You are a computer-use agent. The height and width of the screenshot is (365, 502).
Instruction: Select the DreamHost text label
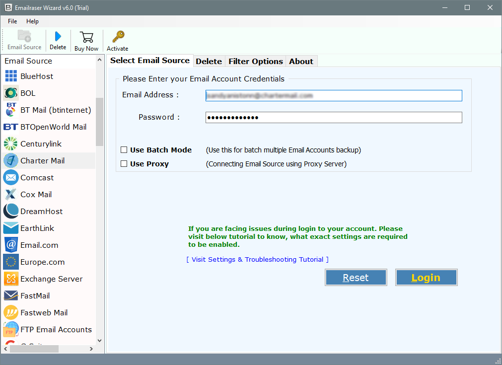(x=42, y=212)
